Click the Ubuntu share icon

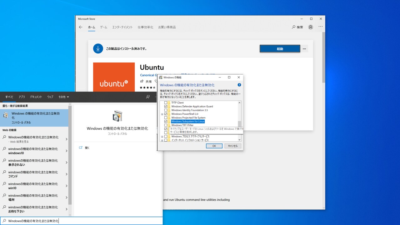142,81
